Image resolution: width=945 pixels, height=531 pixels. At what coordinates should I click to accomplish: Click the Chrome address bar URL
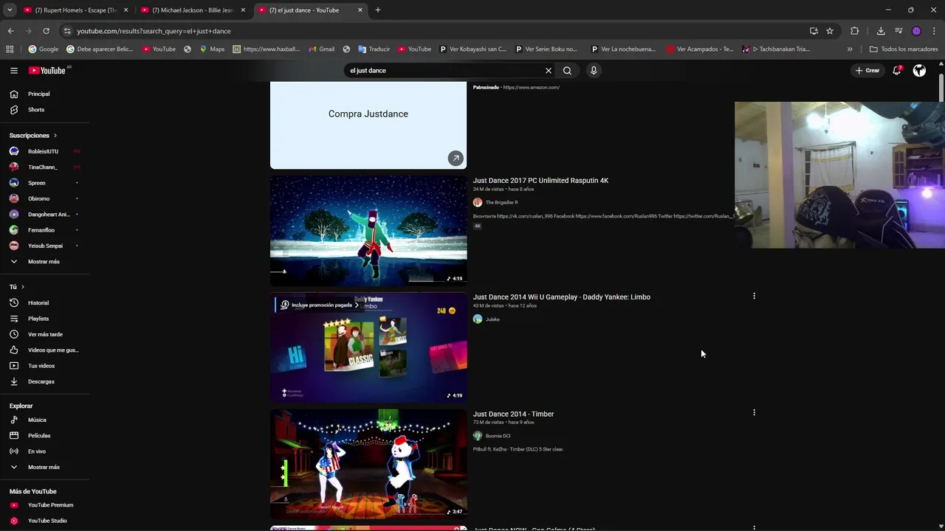click(x=154, y=31)
